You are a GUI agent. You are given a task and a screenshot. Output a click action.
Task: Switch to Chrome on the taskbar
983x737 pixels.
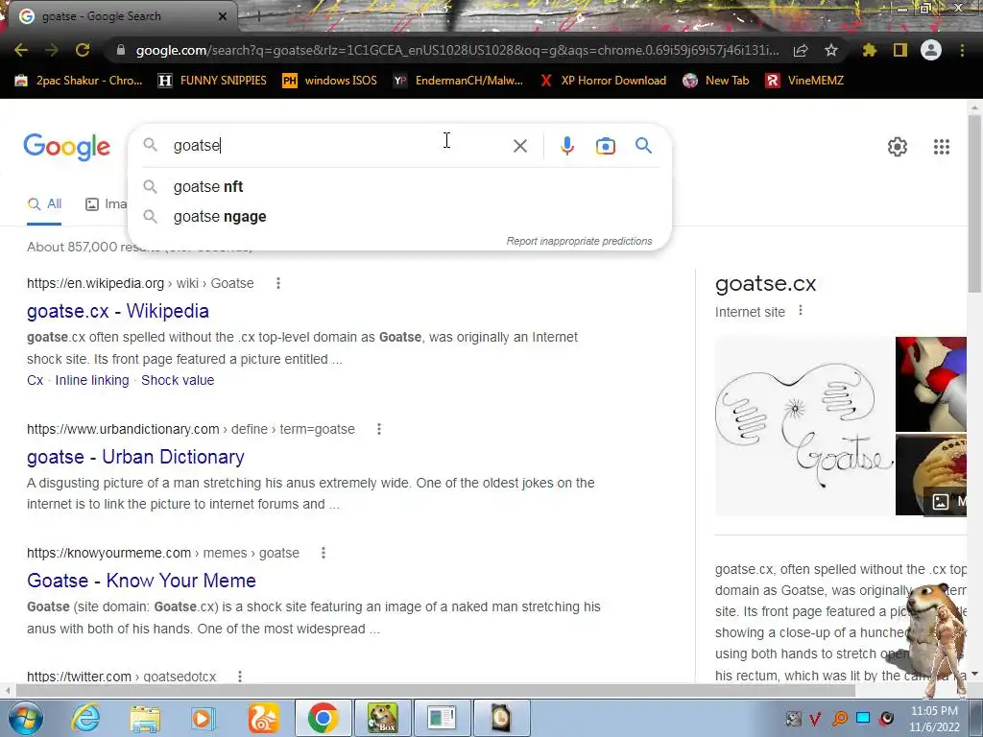click(323, 718)
